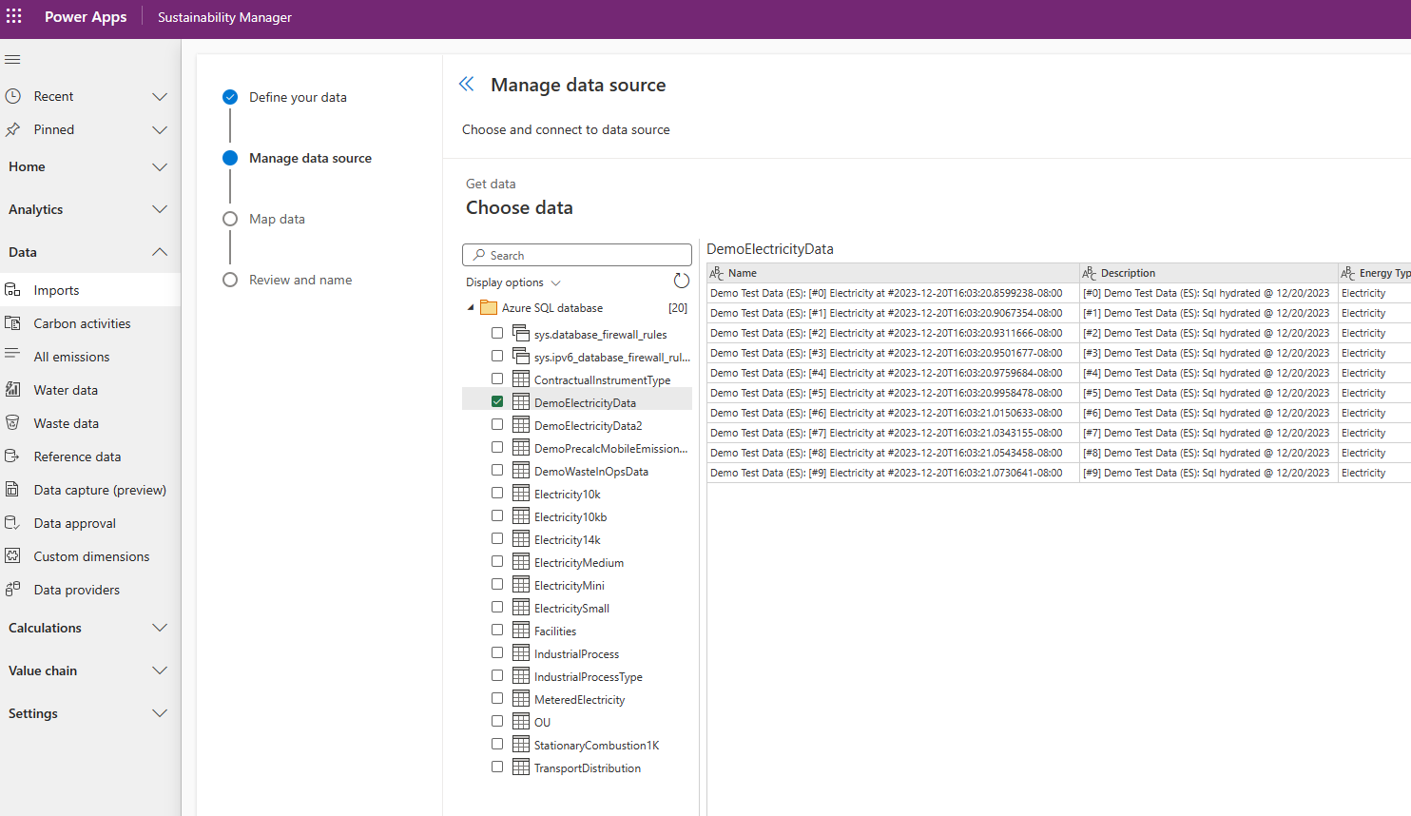Click the Data providers icon
The width and height of the screenshot is (1411, 816).
point(13,590)
